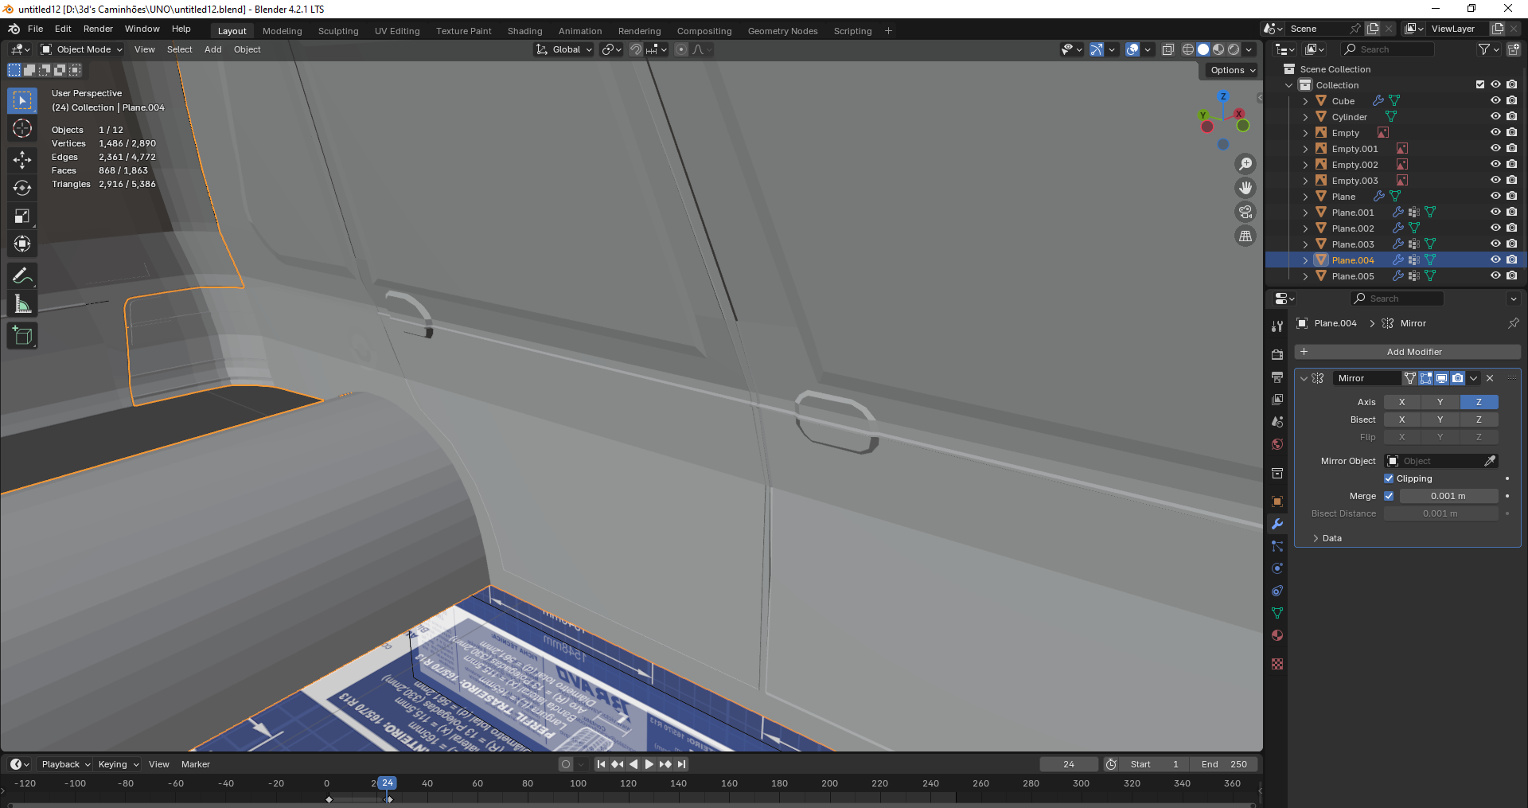Open the Output properties tab
This screenshot has width=1528, height=808.
(1277, 377)
